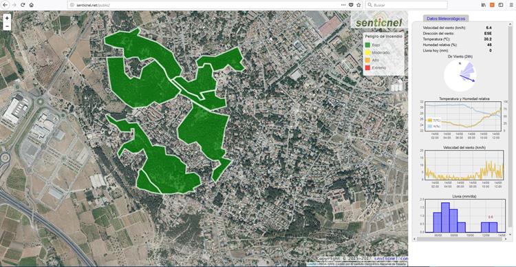Zoom out of the map
Viewport: 516px width, 267px height.
tap(7, 26)
